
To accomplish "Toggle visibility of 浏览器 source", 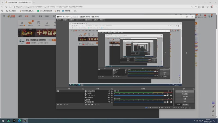I will [109, 93].
